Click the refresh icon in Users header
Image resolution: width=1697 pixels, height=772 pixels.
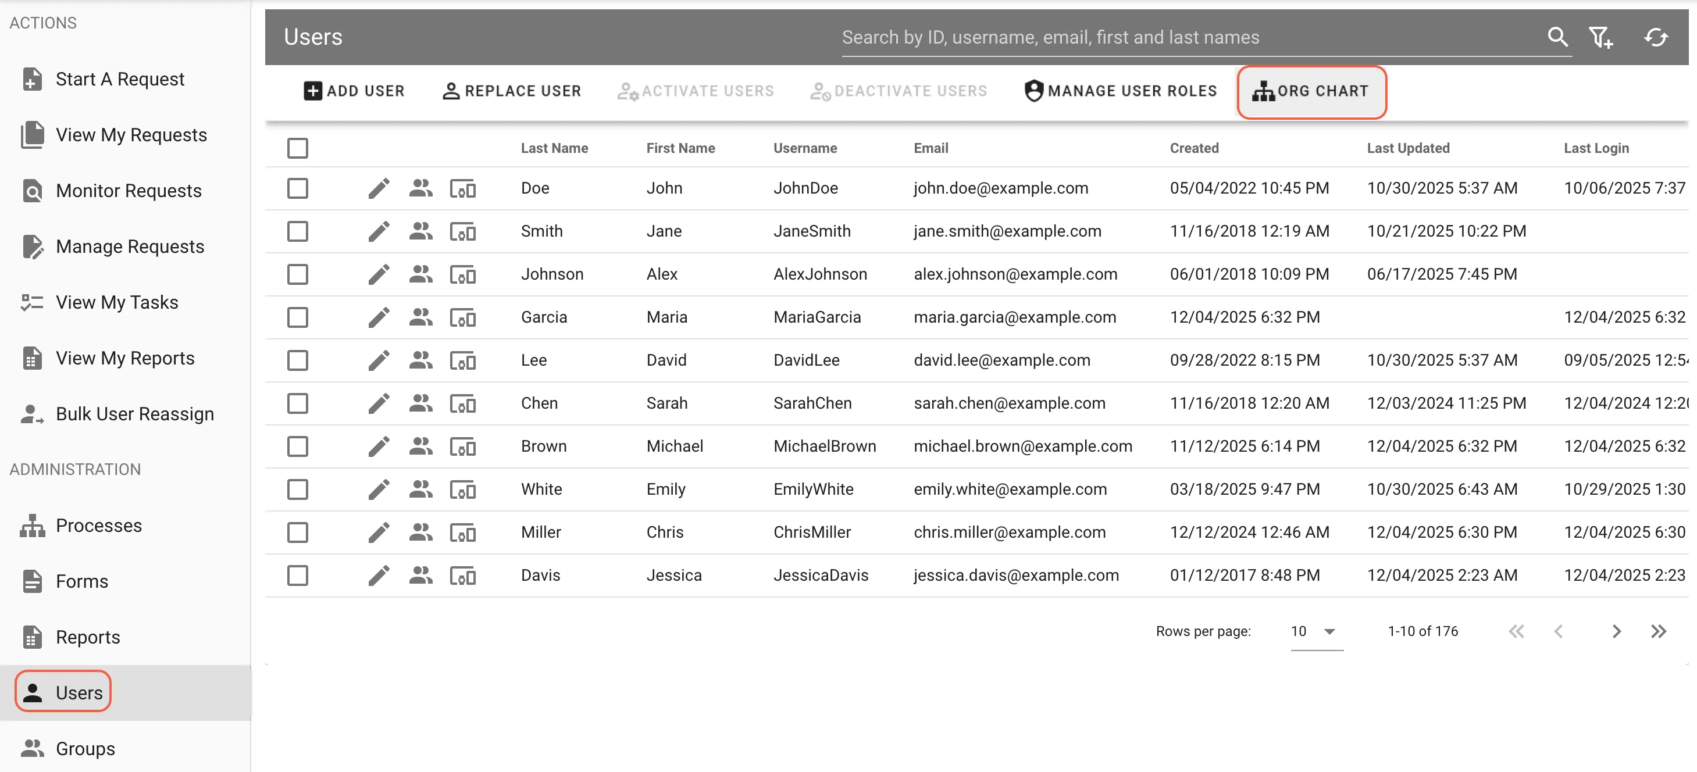pyautogui.click(x=1657, y=38)
